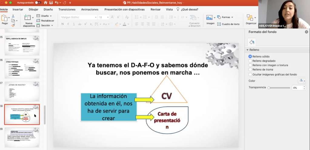Click the Save icon in title bar

tap(51, 2)
